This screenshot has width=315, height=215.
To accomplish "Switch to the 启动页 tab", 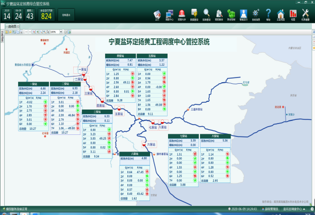I will click(x=12, y=26).
